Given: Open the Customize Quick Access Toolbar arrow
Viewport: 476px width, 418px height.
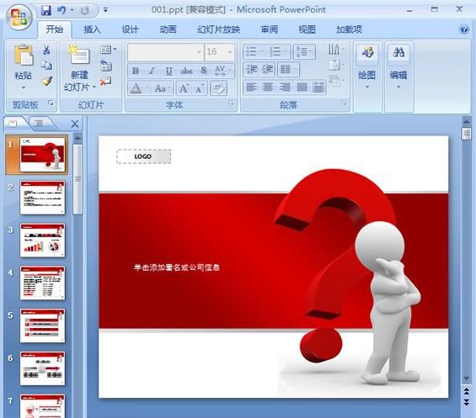Looking at the screenshot, I should pos(105,10).
